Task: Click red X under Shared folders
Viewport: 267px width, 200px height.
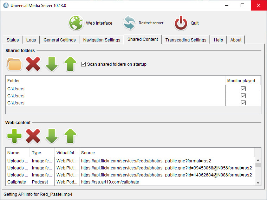Action: (x=33, y=64)
